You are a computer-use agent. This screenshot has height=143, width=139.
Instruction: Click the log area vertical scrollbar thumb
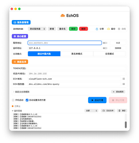tap(126, 125)
